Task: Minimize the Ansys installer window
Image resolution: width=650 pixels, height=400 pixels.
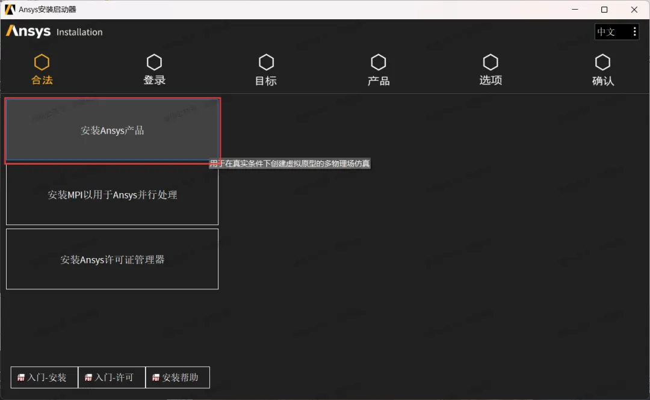Action: pyautogui.click(x=575, y=9)
